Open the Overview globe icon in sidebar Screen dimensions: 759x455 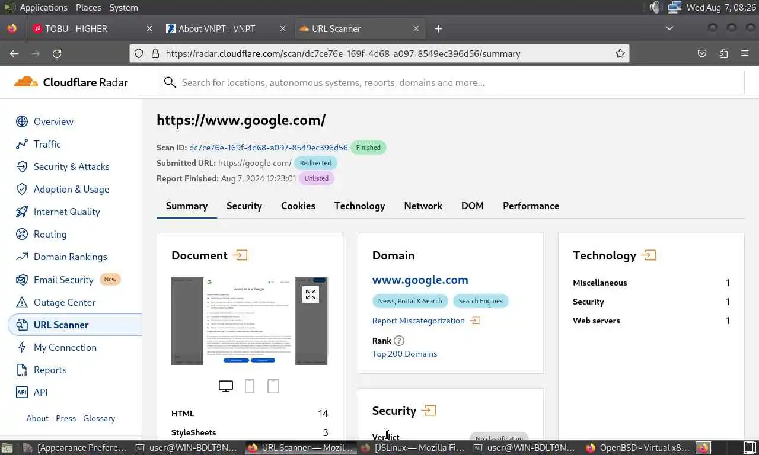tap(22, 121)
